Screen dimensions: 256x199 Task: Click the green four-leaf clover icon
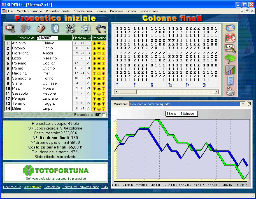[x=230, y=59]
